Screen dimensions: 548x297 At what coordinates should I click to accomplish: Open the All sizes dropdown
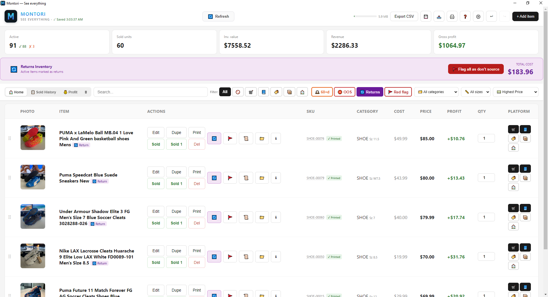(x=476, y=92)
